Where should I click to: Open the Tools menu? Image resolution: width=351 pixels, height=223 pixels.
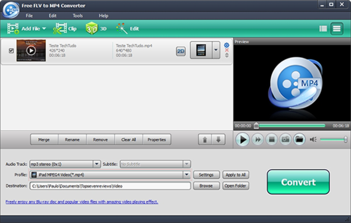point(77,16)
